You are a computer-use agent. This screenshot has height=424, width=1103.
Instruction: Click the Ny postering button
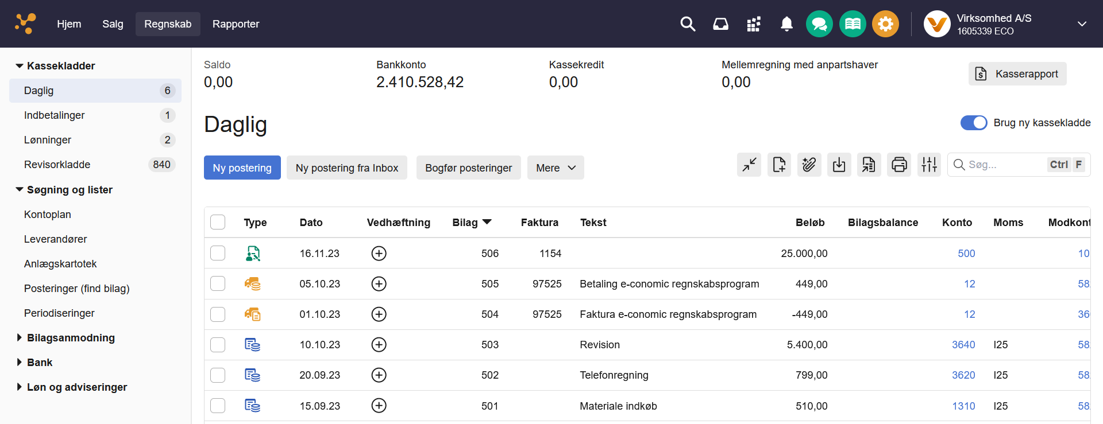(x=242, y=168)
